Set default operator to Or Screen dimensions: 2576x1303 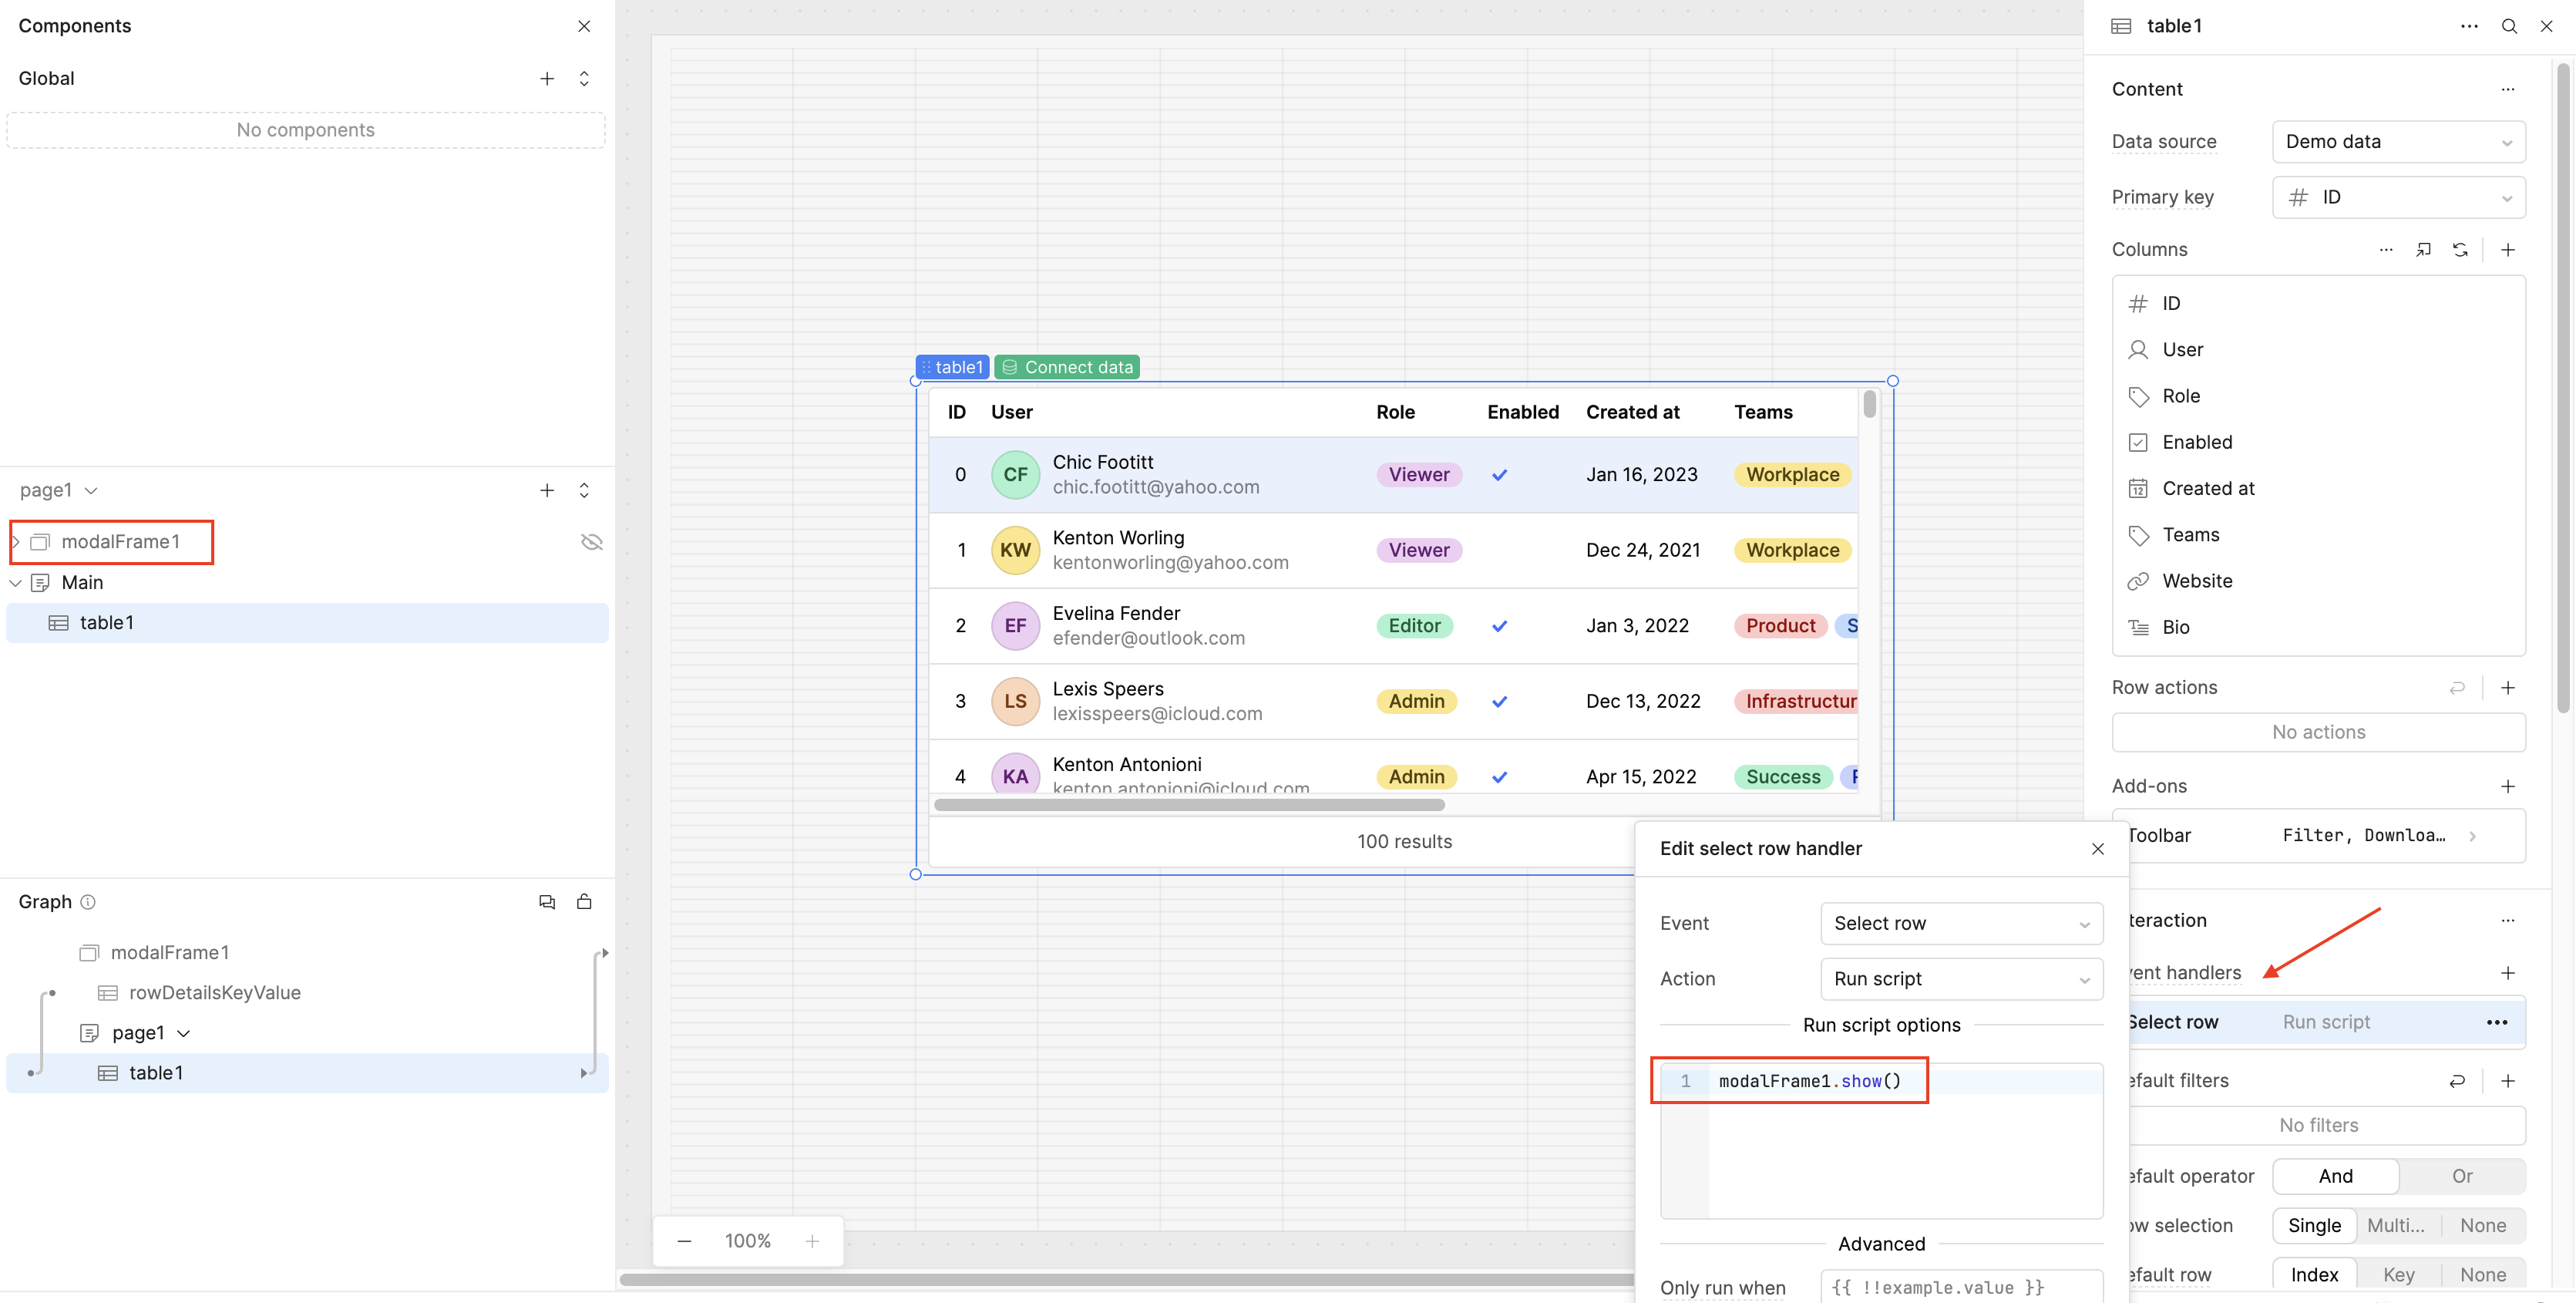2461,1177
